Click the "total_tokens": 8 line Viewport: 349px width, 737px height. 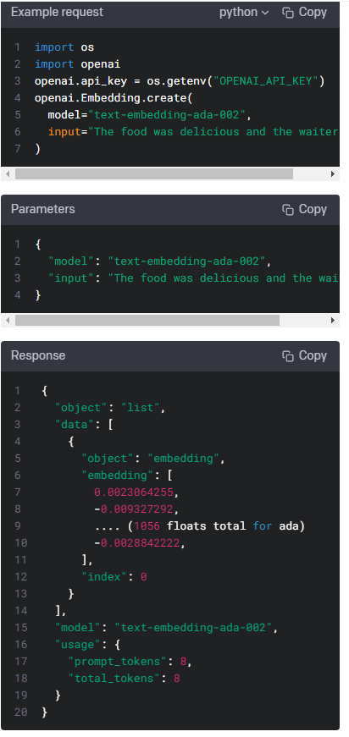pyautogui.click(x=125, y=679)
